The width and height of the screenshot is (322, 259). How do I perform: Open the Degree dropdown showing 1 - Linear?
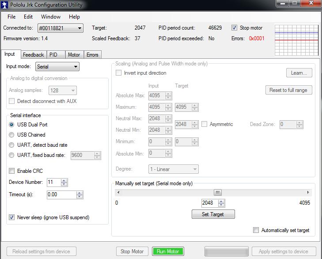[x=174, y=169]
